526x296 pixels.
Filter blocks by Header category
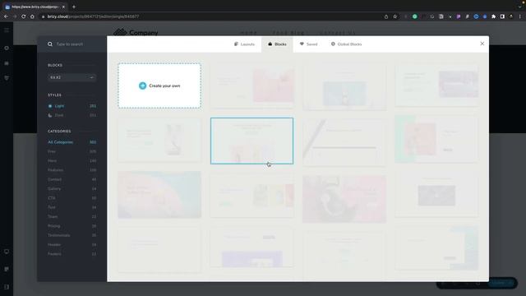coord(72,245)
